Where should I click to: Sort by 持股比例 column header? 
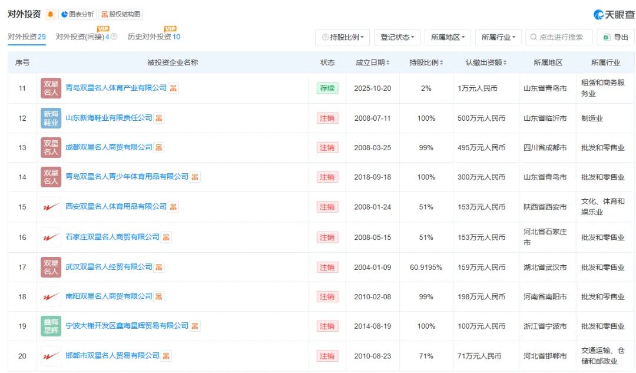point(426,62)
